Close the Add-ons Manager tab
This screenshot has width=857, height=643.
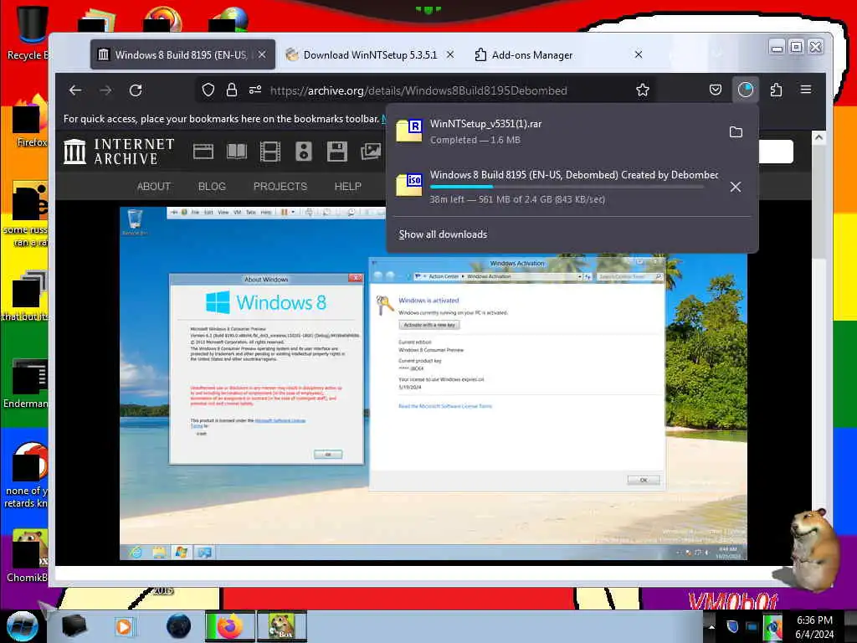(x=638, y=54)
